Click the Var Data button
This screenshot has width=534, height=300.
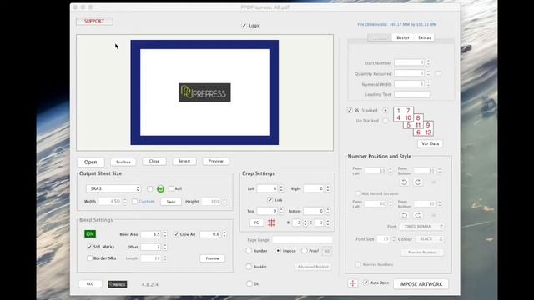431,143
